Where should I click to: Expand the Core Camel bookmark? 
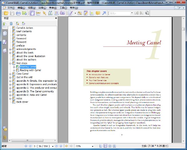click(10, 74)
